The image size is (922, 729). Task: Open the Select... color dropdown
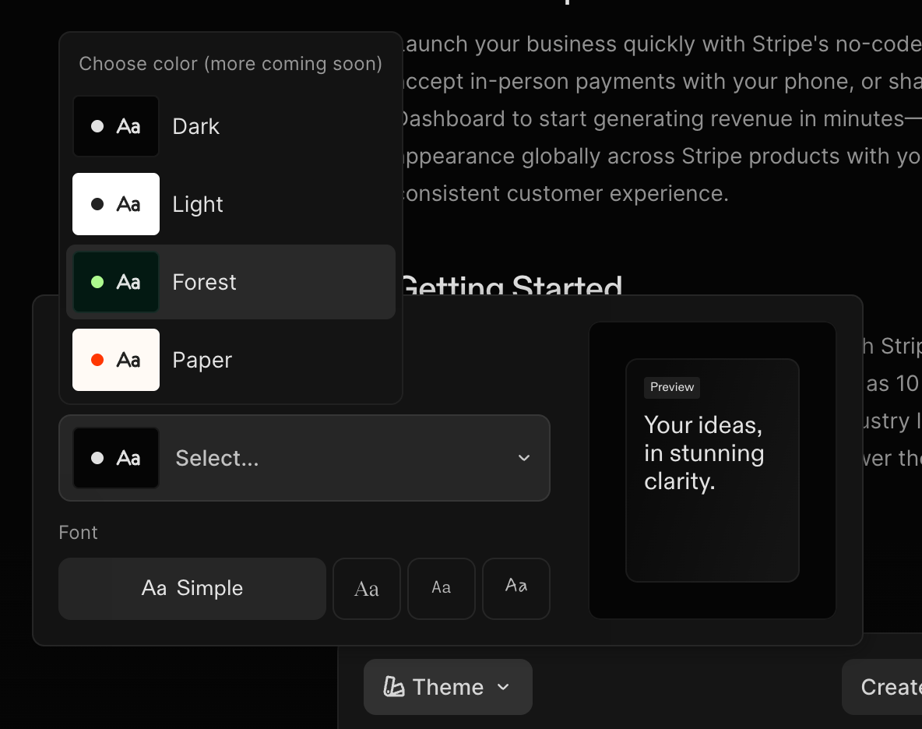point(304,458)
